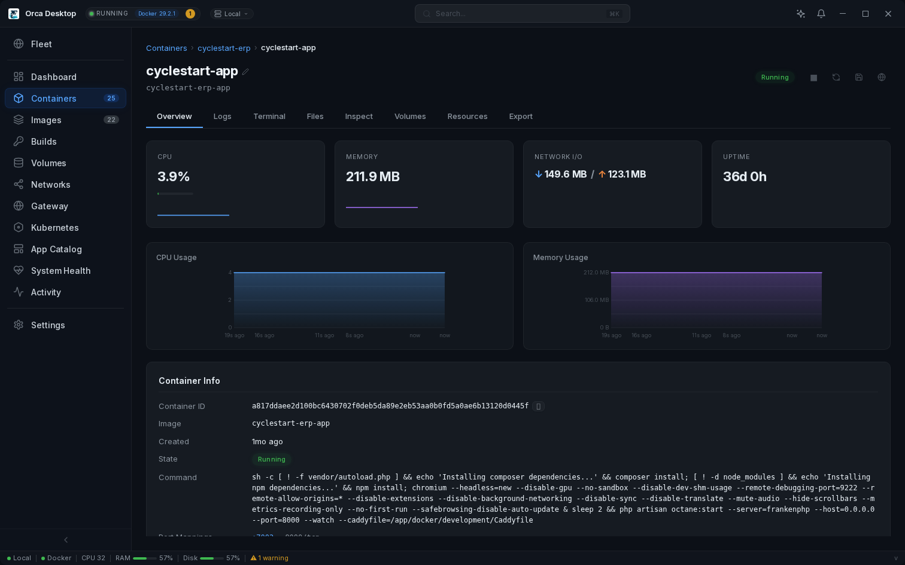Open the Local environment dropdown
The width and height of the screenshot is (905, 565).
tap(232, 14)
